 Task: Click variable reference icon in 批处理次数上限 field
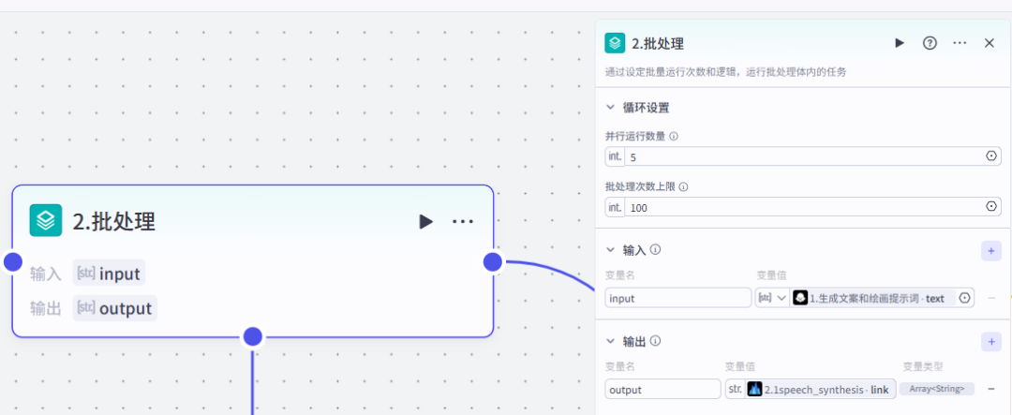(991, 206)
